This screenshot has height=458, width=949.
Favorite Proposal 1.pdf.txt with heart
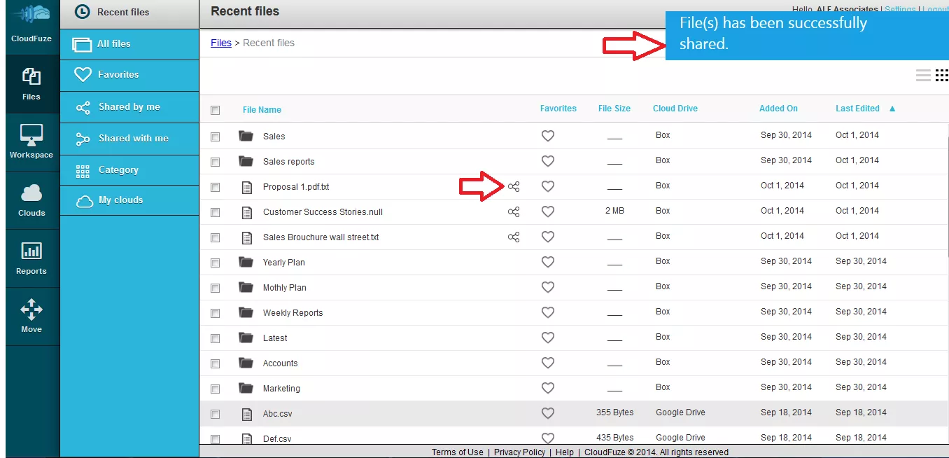pyautogui.click(x=548, y=186)
